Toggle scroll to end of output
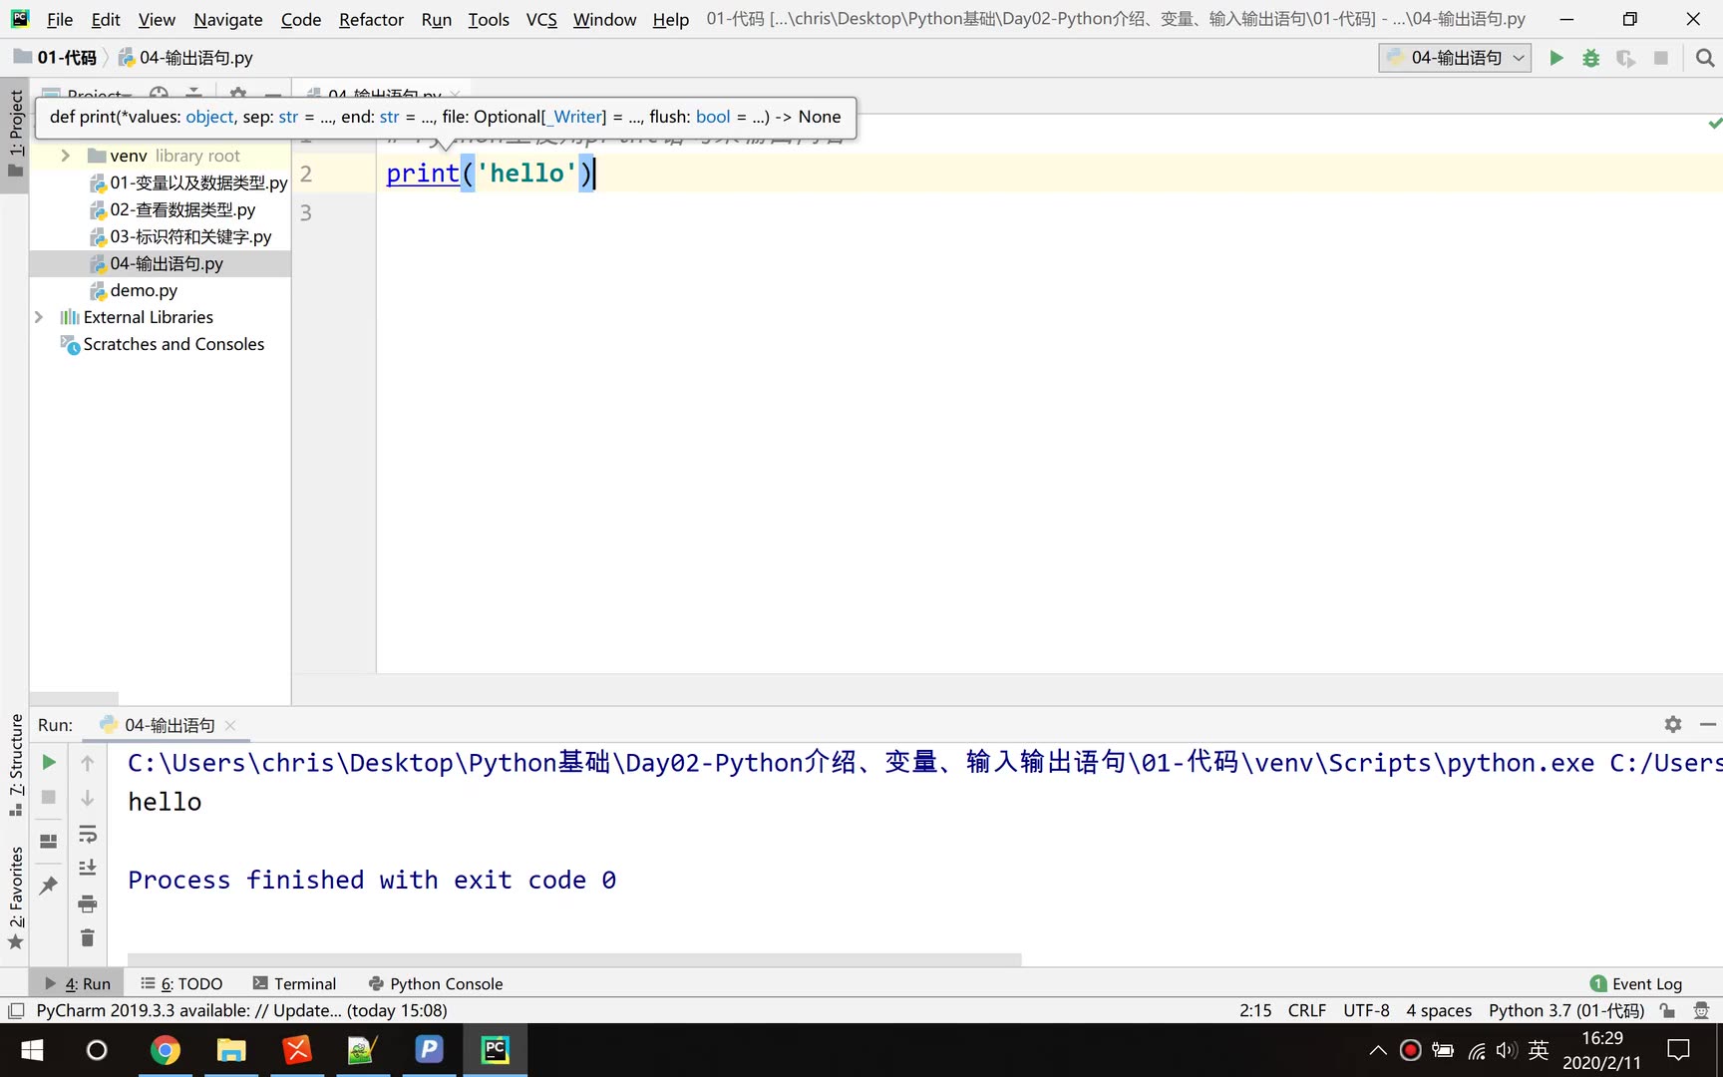The width and height of the screenshot is (1723, 1077). click(x=88, y=868)
